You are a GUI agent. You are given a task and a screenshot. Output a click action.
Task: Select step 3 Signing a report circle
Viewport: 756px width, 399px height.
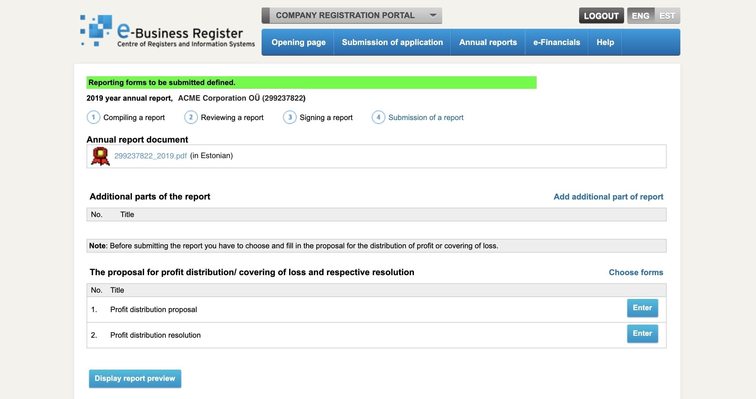[x=290, y=117]
